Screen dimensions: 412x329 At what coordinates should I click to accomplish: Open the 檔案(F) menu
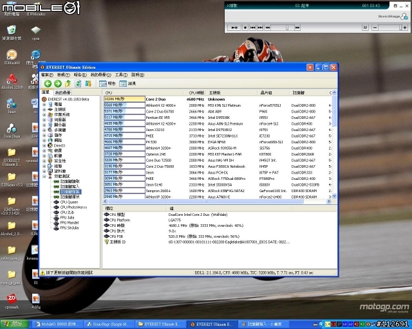click(x=47, y=75)
